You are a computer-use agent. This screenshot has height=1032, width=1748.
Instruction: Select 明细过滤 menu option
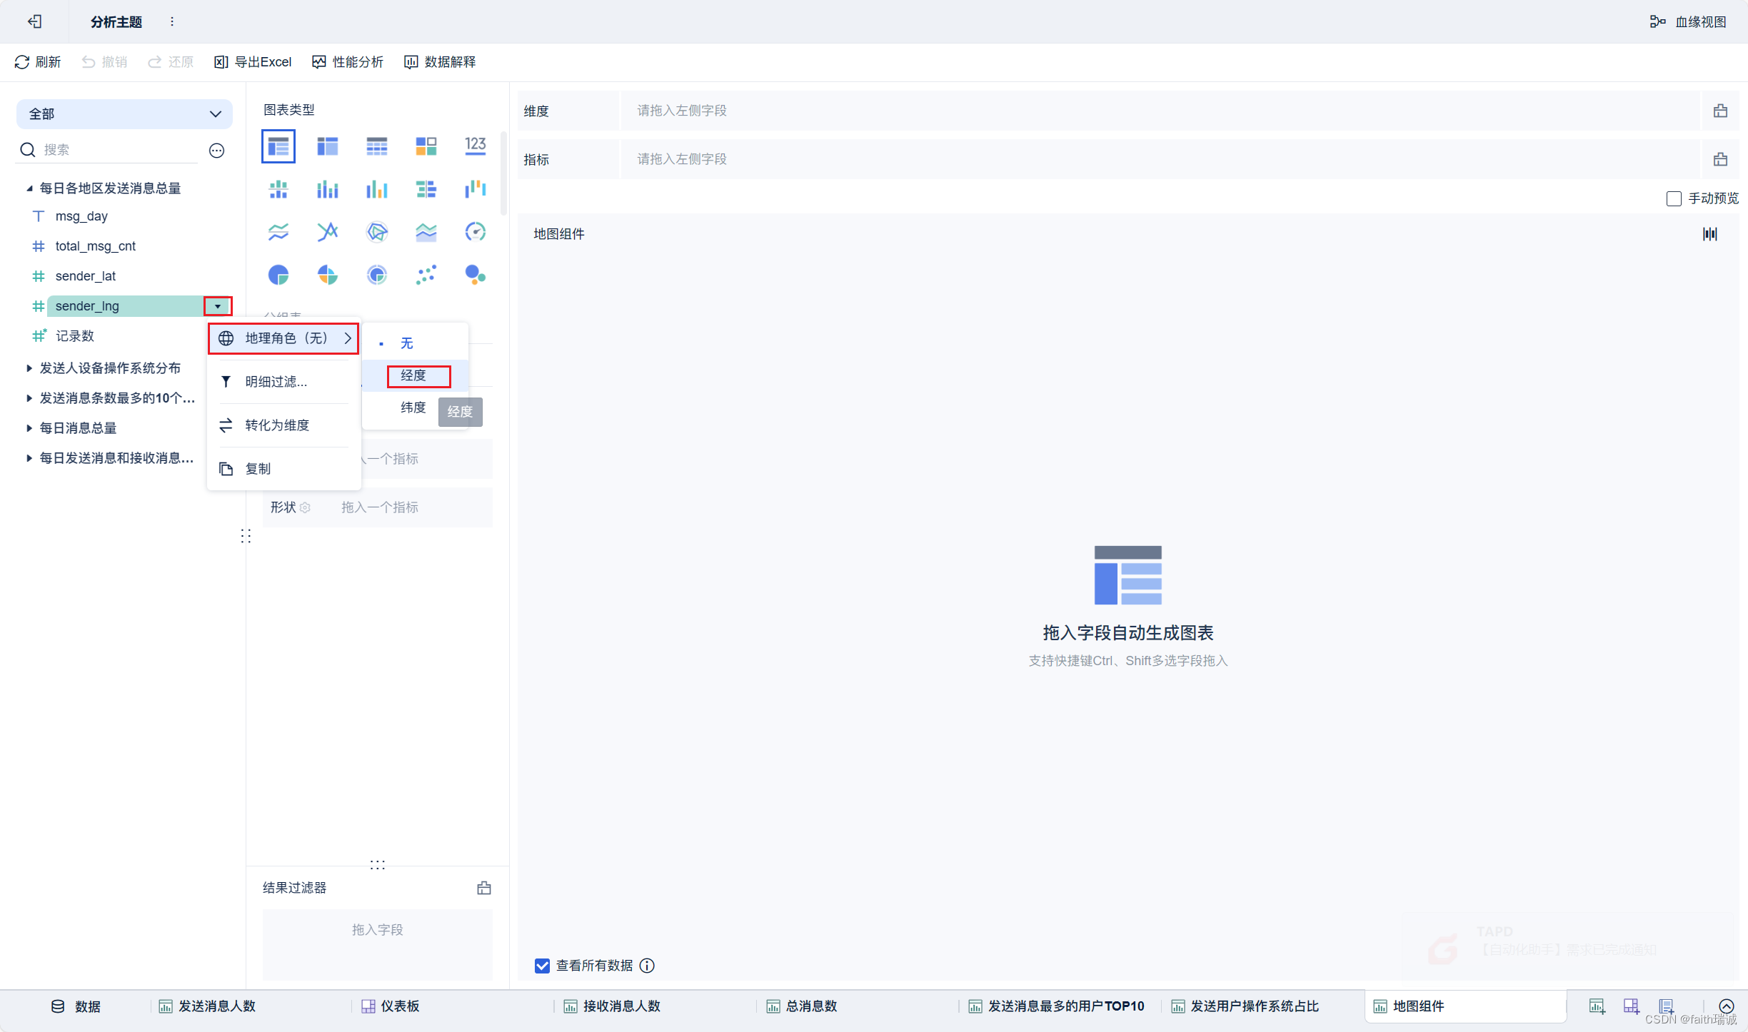[x=271, y=381]
